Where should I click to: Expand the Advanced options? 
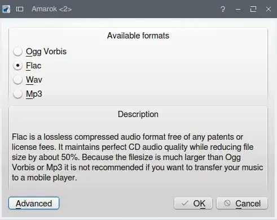pyautogui.click(x=34, y=203)
